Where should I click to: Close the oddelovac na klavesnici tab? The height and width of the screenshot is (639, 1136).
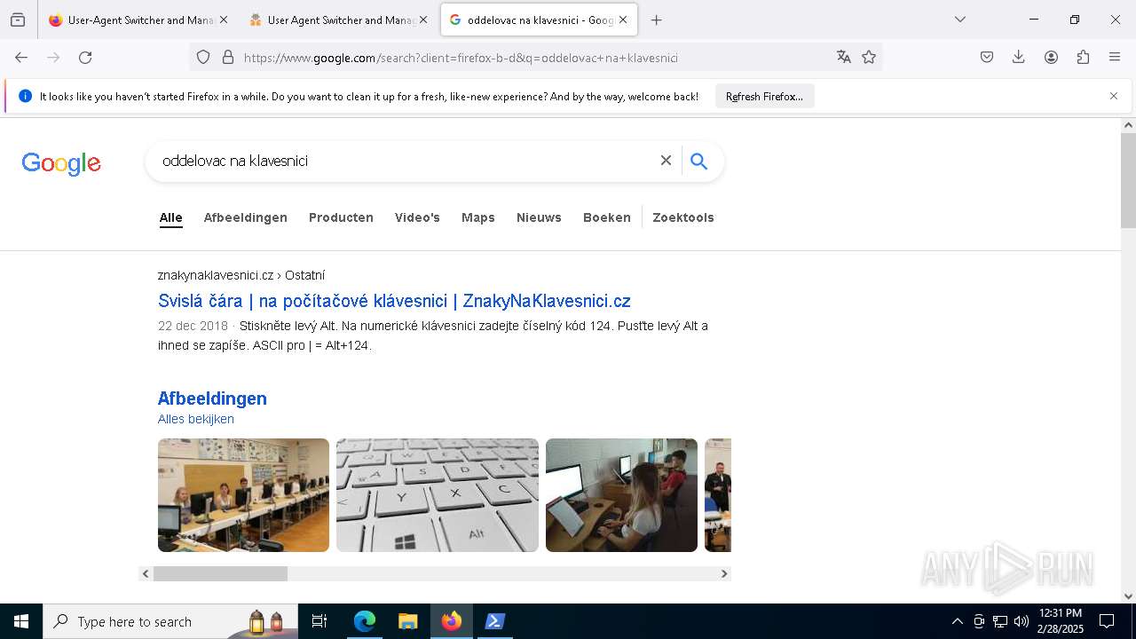pyautogui.click(x=623, y=20)
